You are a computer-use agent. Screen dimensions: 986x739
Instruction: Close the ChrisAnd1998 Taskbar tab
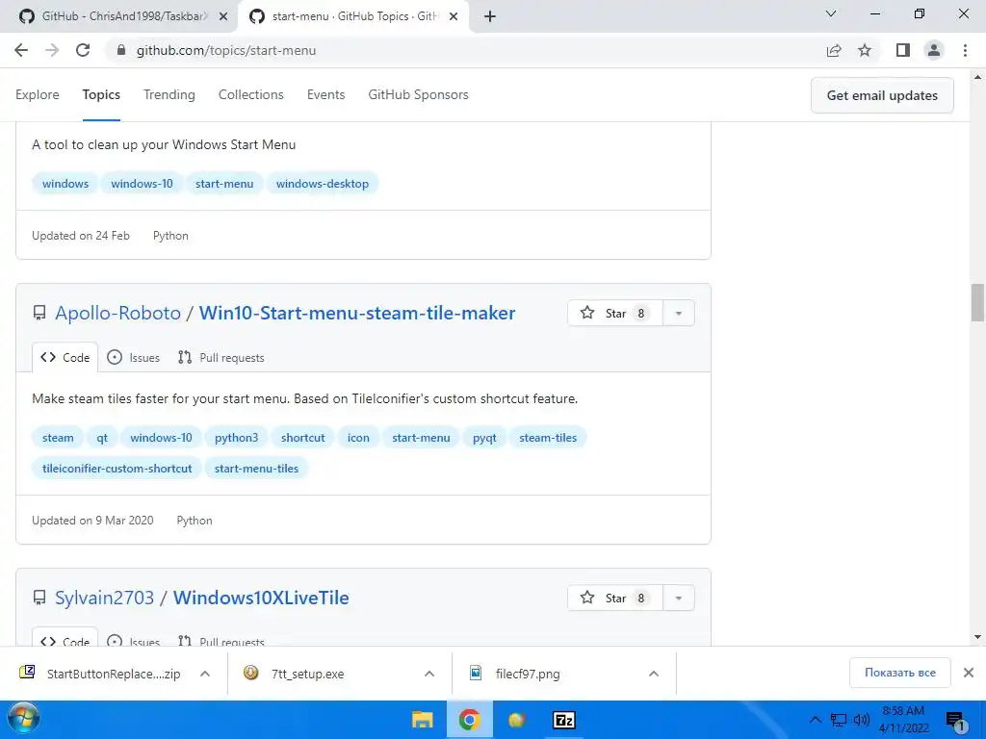223,16
